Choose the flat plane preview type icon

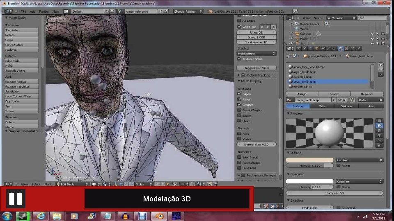pos(379,121)
